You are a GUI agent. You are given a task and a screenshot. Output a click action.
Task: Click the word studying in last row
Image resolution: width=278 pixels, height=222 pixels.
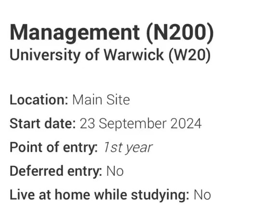[x=160, y=195]
